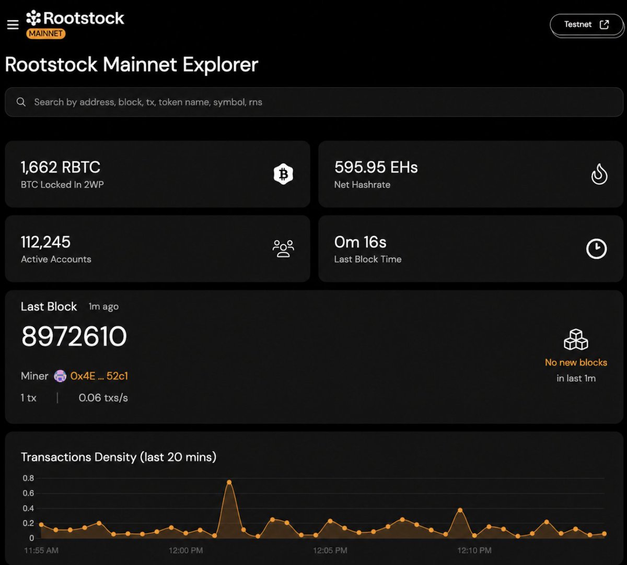
Task: Click the clock icon for Last Block Time
Action: tap(596, 249)
